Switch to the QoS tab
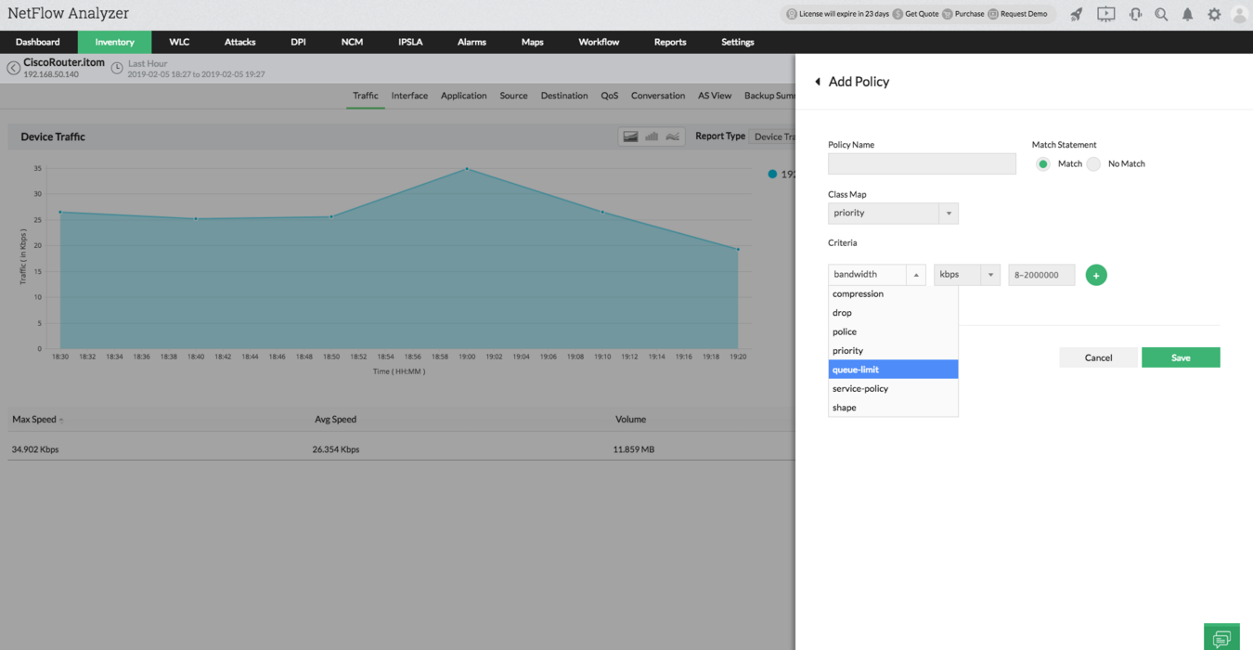Viewport: 1253px width, 650px height. pos(609,96)
